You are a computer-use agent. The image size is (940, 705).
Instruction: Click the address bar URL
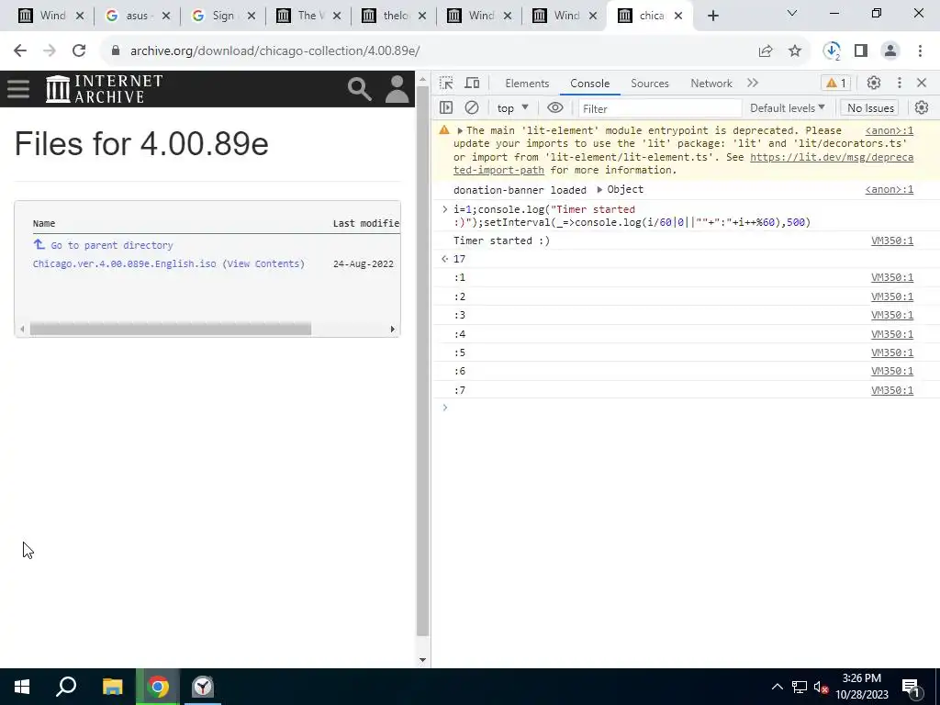click(274, 51)
